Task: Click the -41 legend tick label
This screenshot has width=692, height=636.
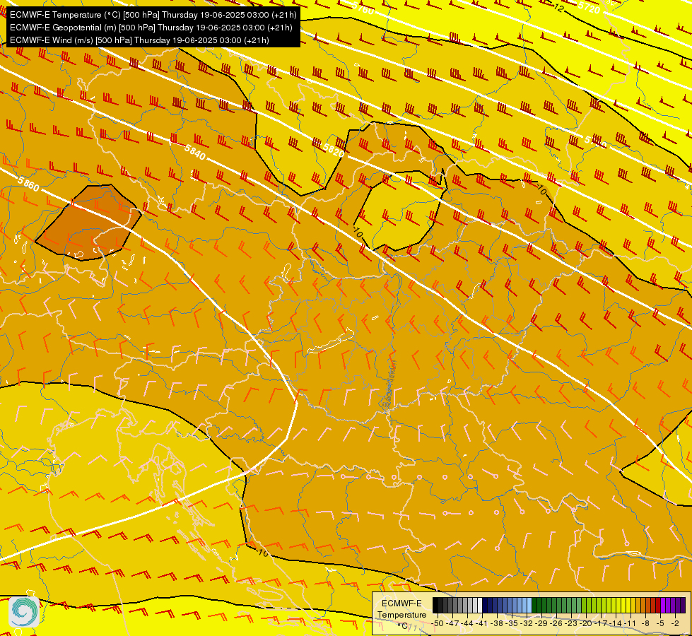Action: (x=481, y=624)
